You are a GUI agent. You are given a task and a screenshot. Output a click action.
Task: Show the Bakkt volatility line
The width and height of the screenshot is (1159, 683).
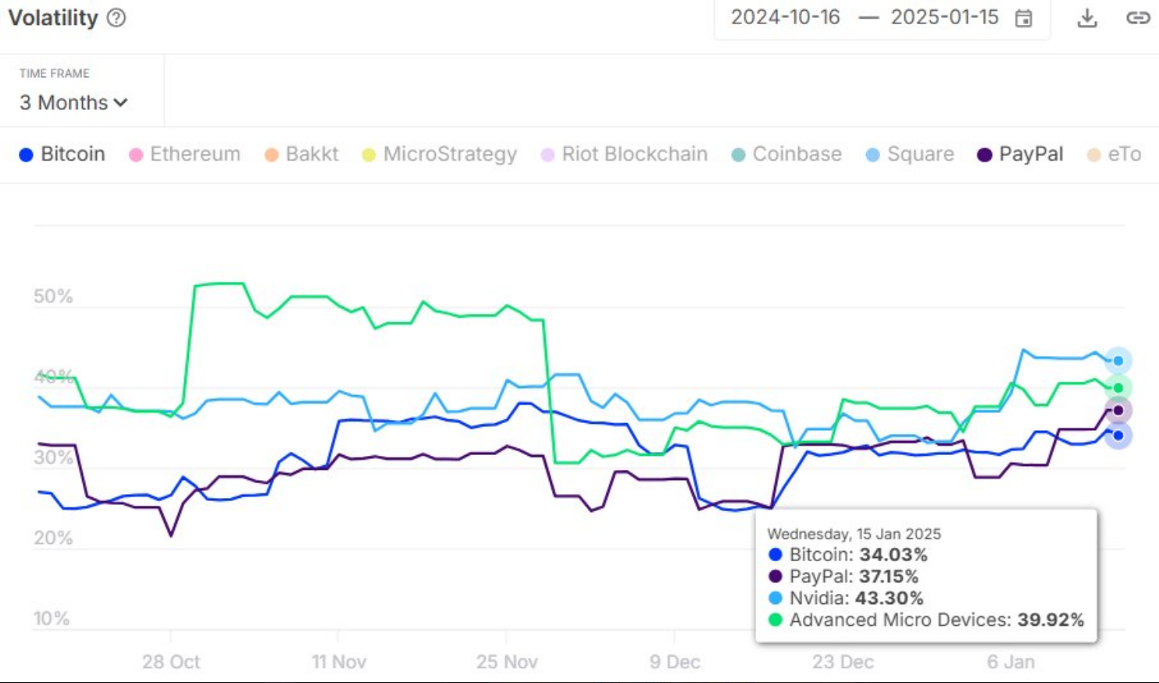tap(301, 155)
